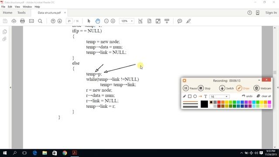This screenshot has height=157, width=279.
Task: Open the View menu
Action: [17, 7]
